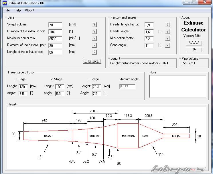This screenshot has height=176, width=213.
Task: Open help for Duration of the exhaust port
Action: click(94, 32)
